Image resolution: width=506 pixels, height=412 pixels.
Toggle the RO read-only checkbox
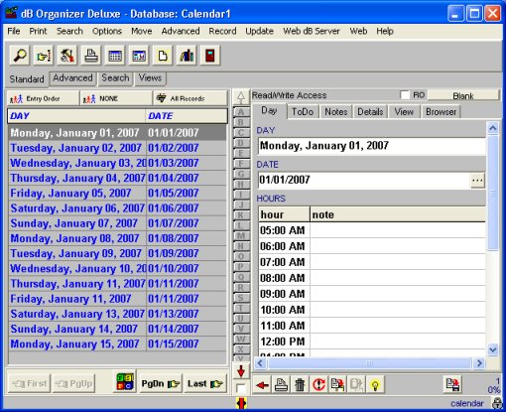[405, 95]
